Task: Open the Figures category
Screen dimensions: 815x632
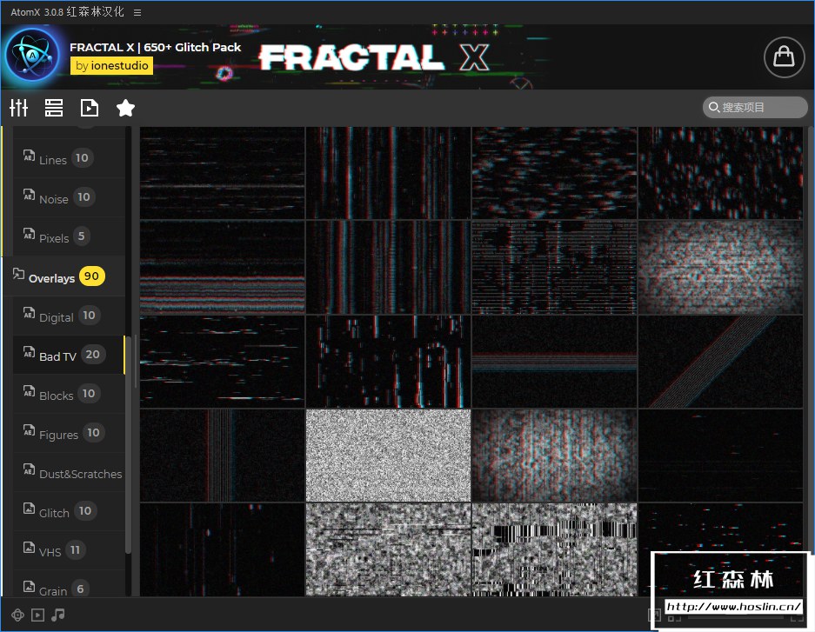Action: tap(69, 433)
